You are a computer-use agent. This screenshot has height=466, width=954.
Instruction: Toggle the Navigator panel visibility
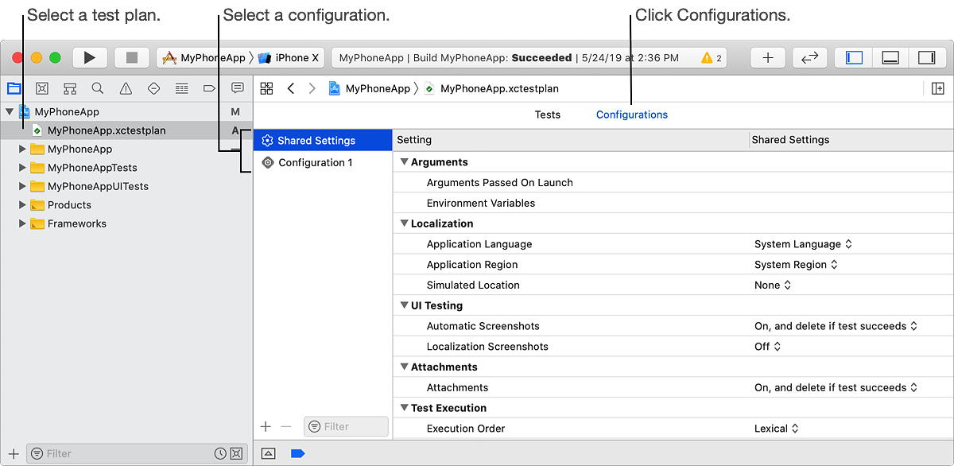855,57
